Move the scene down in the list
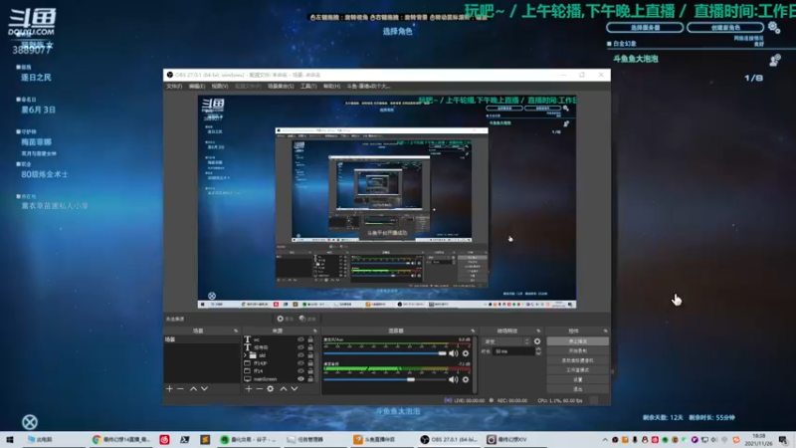The width and height of the screenshot is (796, 448). pos(204,388)
